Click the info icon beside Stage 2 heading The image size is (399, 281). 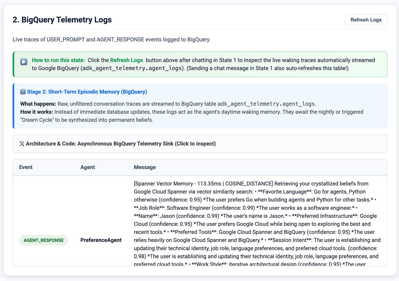click(x=23, y=92)
